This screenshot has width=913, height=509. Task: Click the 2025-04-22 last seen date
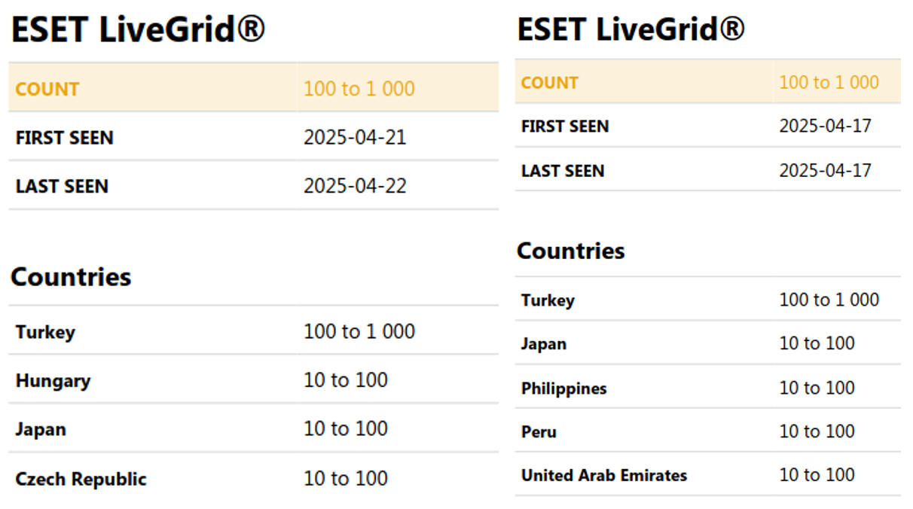point(355,185)
